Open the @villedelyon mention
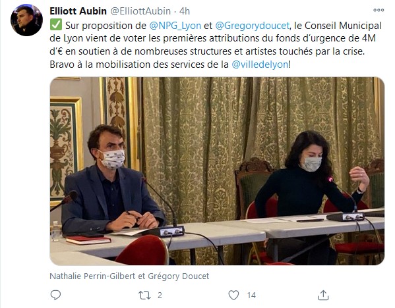 260,64
